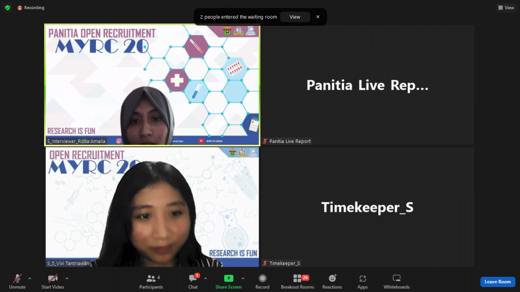Open the Participants panel
The height and width of the screenshot is (292, 520).
[x=151, y=282]
